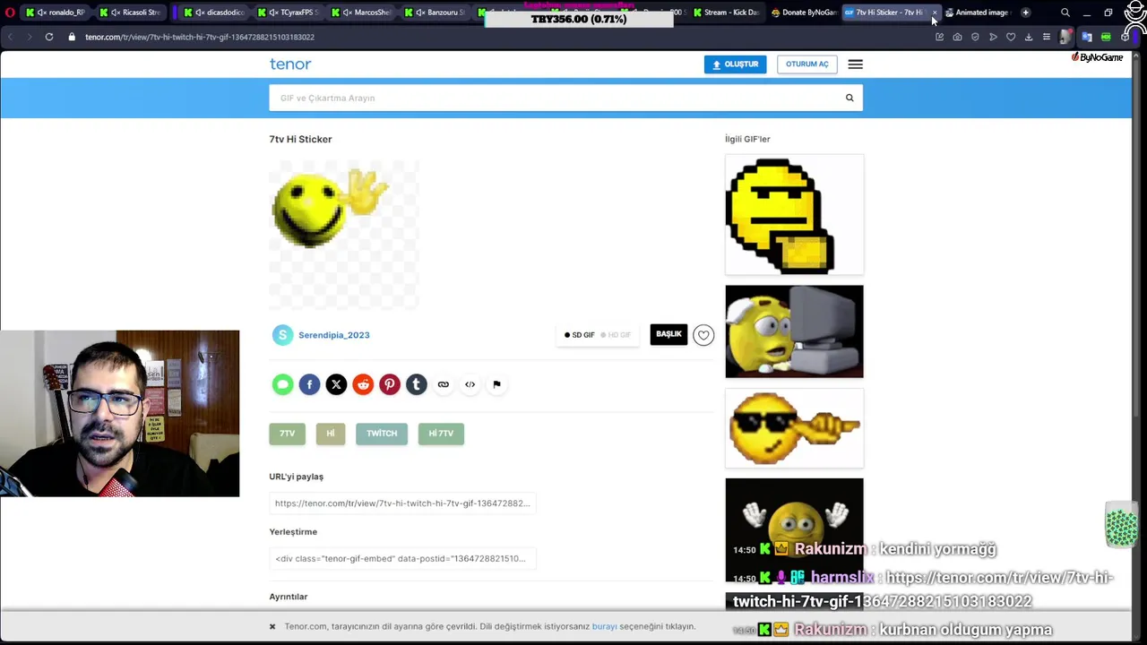Reload the tenor.com page
The width and height of the screenshot is (1147, 645).
[49, 37]
